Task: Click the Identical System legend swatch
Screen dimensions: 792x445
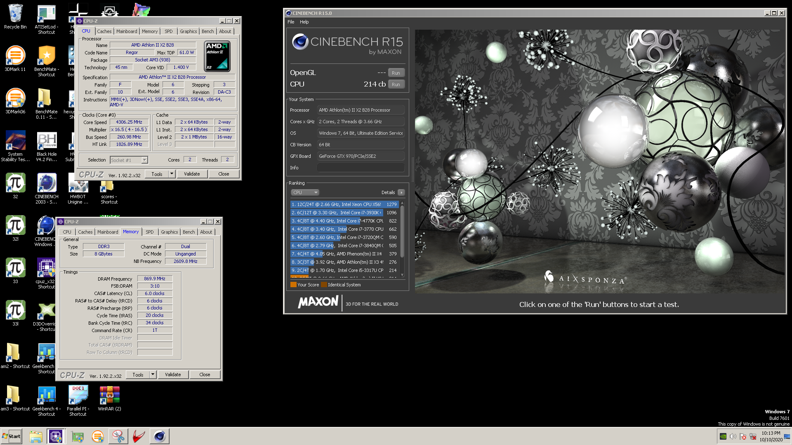Action: pyautogui.click(x=324, y=285)
